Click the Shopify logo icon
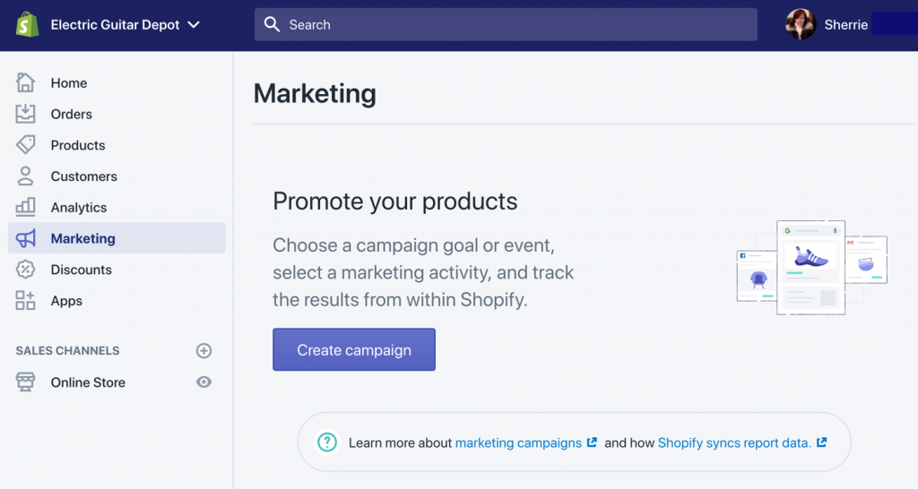The image size is (918, 489). [x=27, y=24]
